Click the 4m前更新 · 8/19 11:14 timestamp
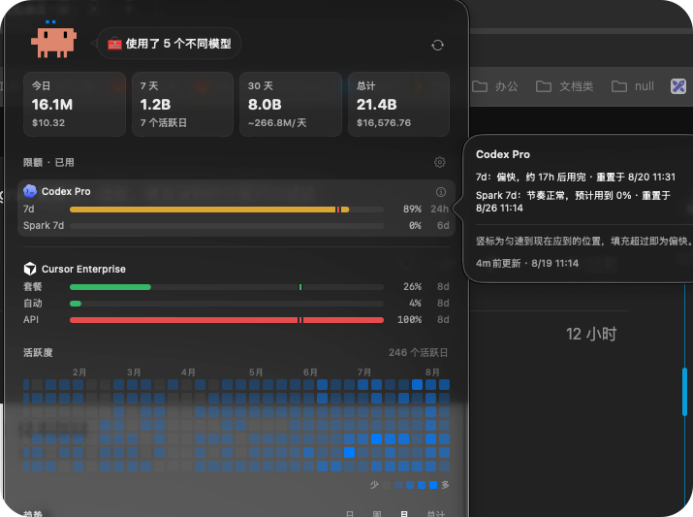Image resolution: width=693 pixels, height=517 pixels. coord(527,263)
